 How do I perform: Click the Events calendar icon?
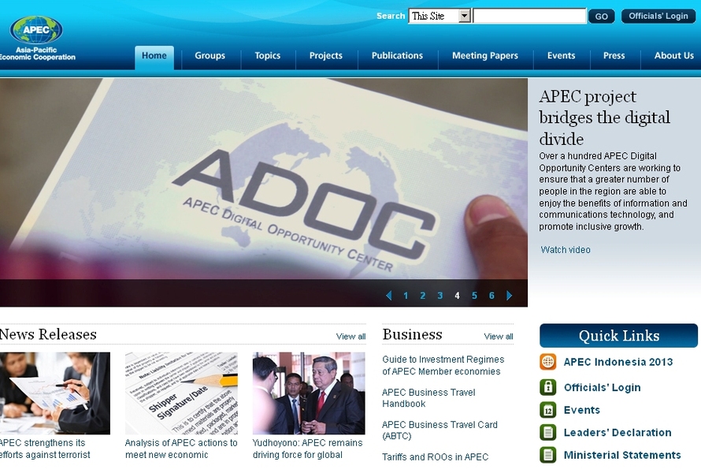coord(548,410)
